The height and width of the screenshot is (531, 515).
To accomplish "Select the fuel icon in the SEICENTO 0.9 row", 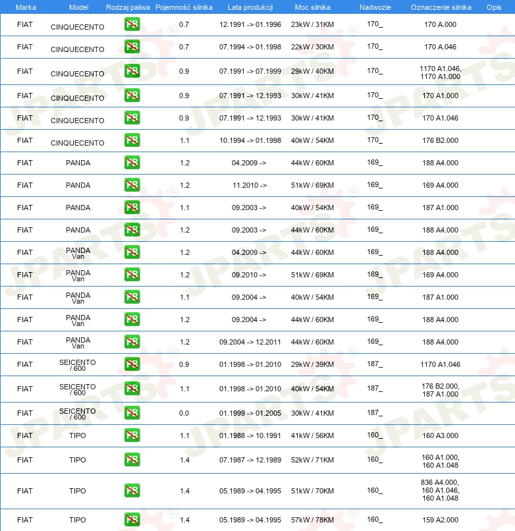I will pos(132,364).
